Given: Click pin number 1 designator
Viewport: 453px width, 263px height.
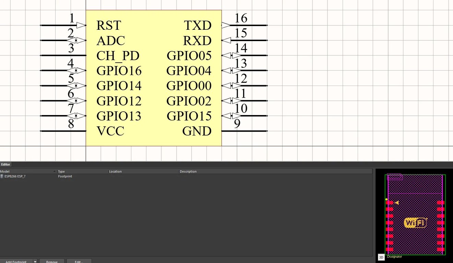Looking at the screenshot, I should [72, 18].
